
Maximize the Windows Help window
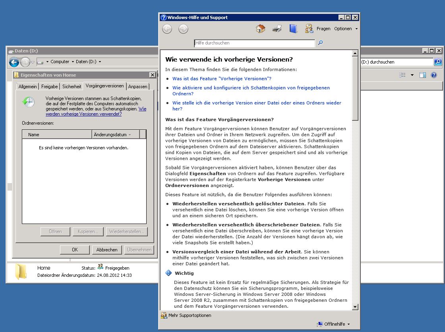click(348, 17)
